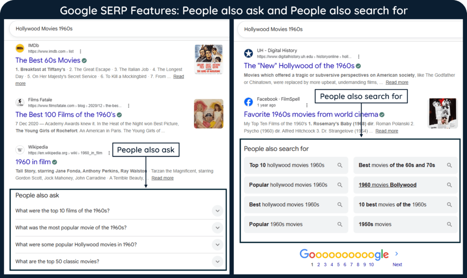Click left search box with Hollywood Movies 1960s
The image size is (467, 278).
coord(119,29)
